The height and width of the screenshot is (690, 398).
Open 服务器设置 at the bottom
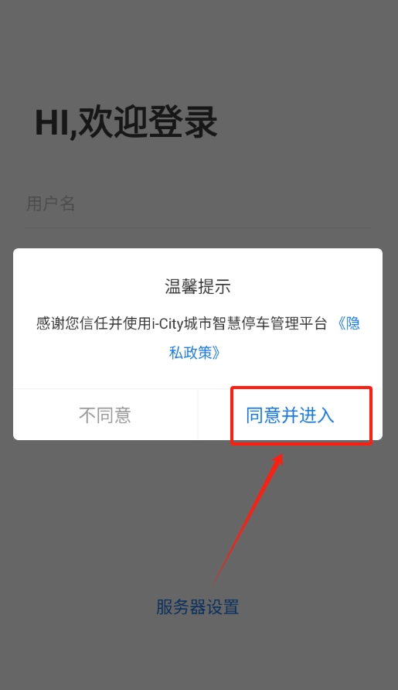(198, 607)
